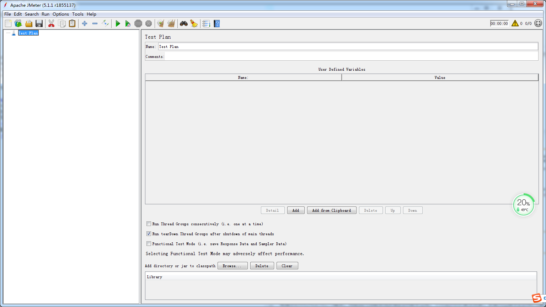This screenshot has width=546, height=307.
Task: Click the remote engines status icon
Action: point(538,23)
